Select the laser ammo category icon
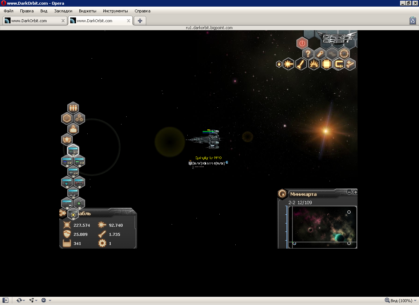The width and height of the screenshot is (419, 305). [x=288, y=64]
